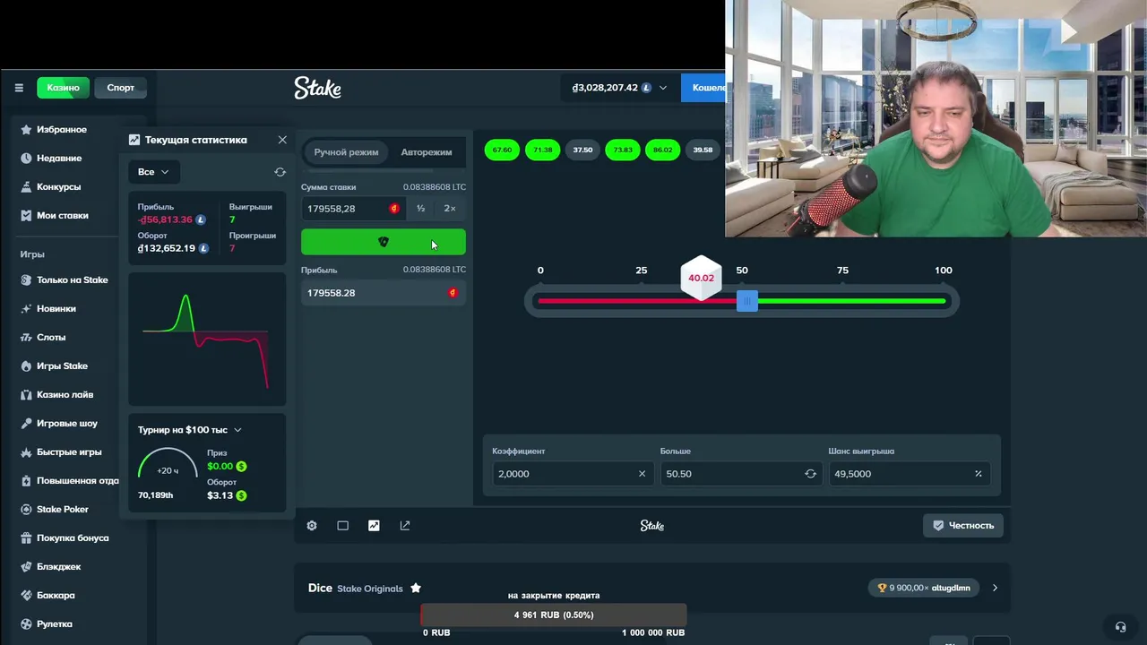Click the Баккара sidebar icon
Viewport: 1147px width, 645px height.
[27, 596]
